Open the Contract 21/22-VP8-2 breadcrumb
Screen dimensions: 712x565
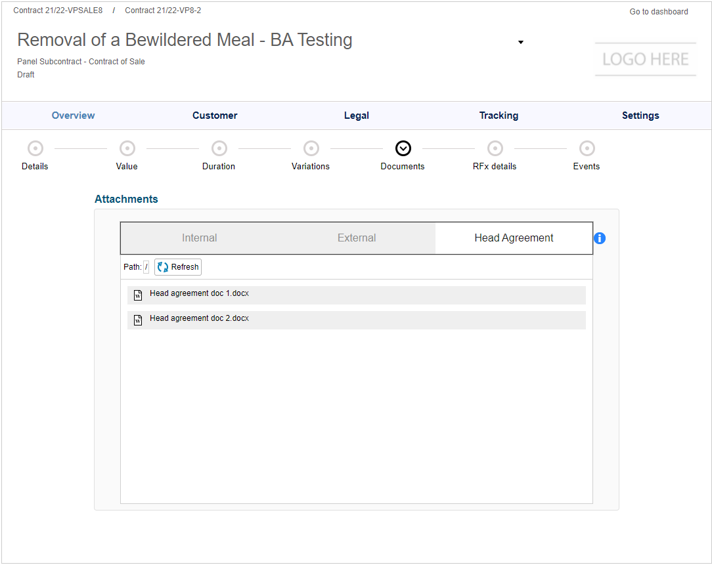pyautogui.click(x=163, y=10)
